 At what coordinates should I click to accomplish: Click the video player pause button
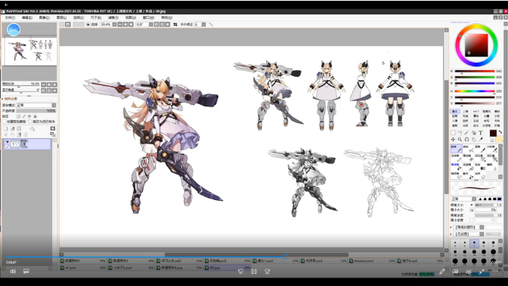click(254, 272)
